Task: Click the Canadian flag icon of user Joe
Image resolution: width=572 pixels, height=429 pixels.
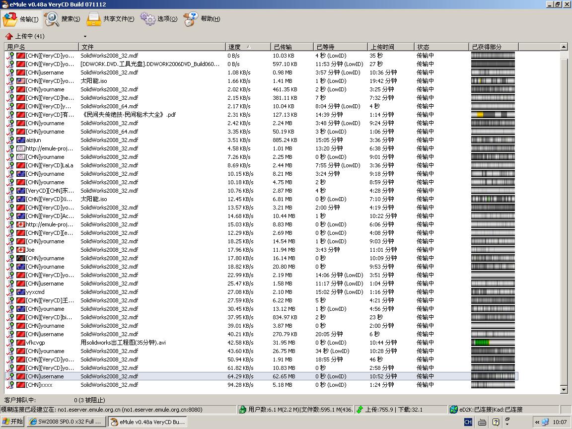Action: [21, 250]
